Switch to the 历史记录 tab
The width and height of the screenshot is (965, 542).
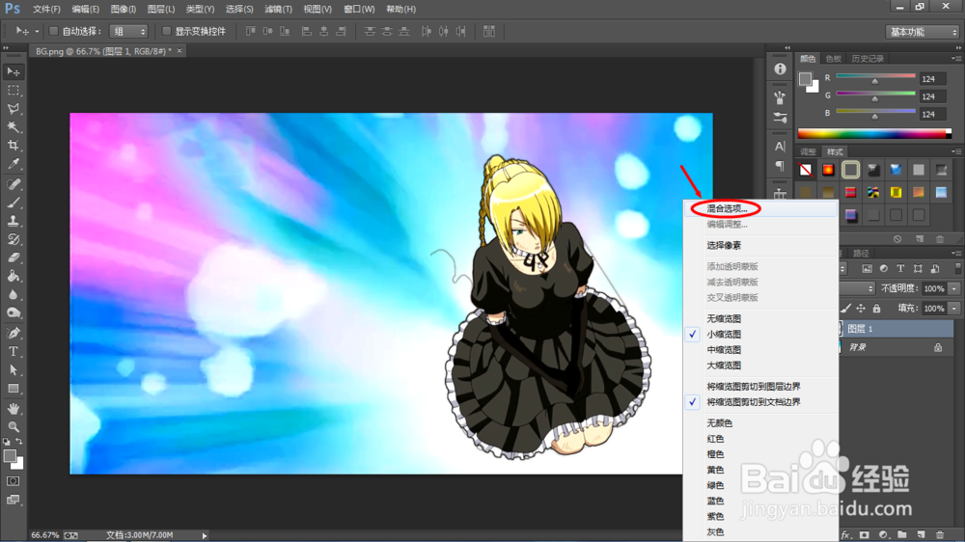pos(868,59)
